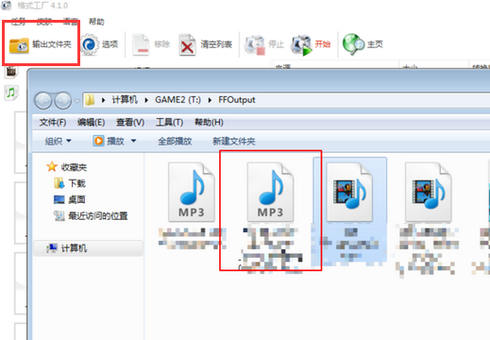This screenshot has height=340, width=490.
Task: Open the 组织 organize dropdown
Action: pos(58,141)
